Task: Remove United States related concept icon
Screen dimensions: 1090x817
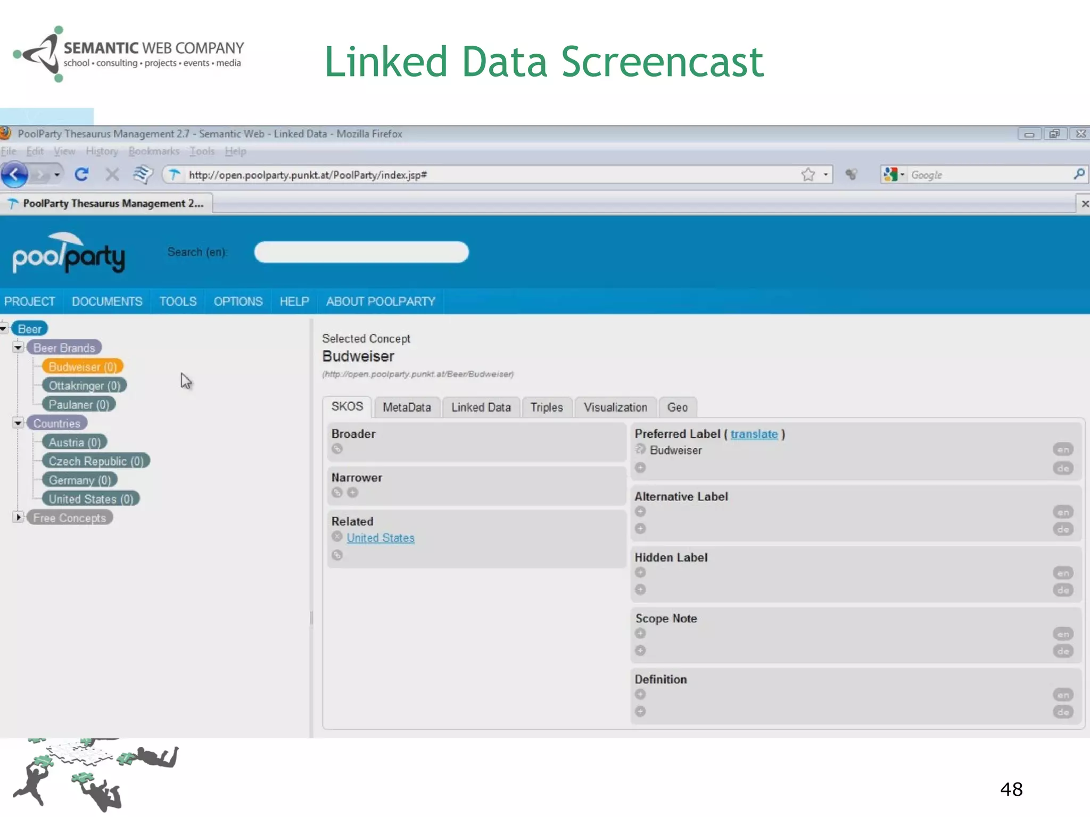Action: [x=337, y=537]
